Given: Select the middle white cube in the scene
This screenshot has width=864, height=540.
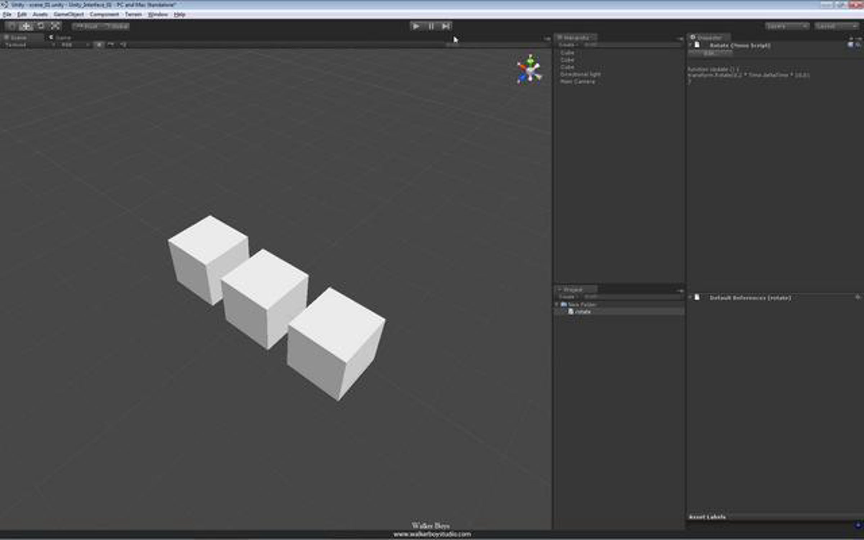Looking at the screenshot, I should [265, 299].
